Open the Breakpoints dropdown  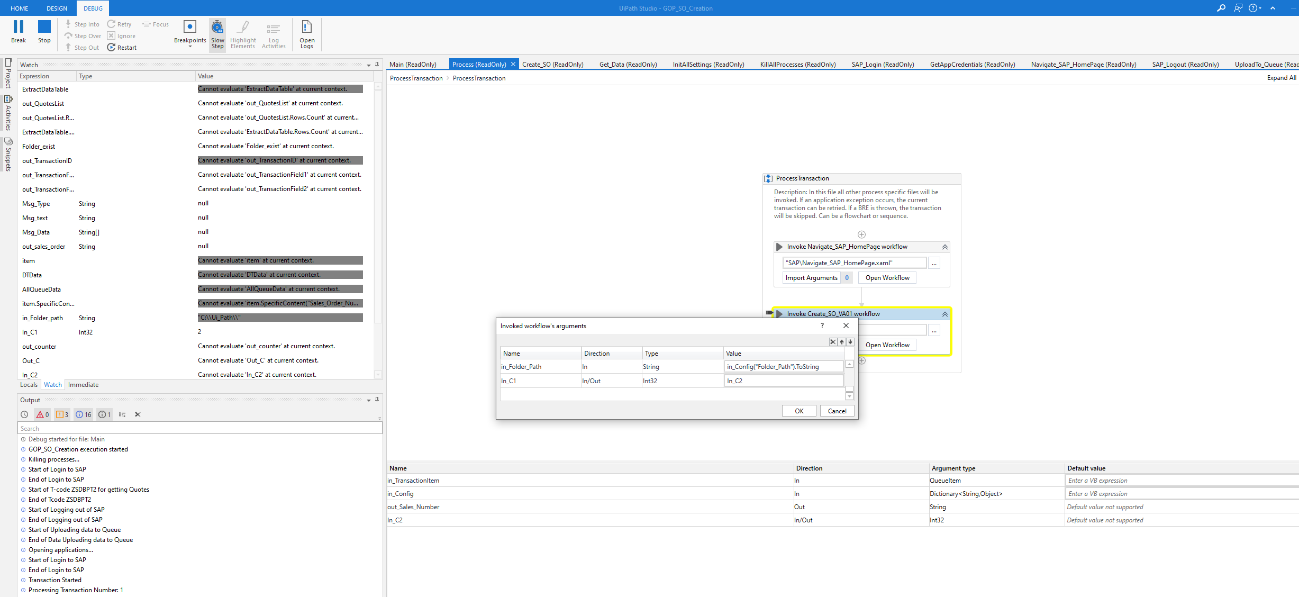click(190, 47)
